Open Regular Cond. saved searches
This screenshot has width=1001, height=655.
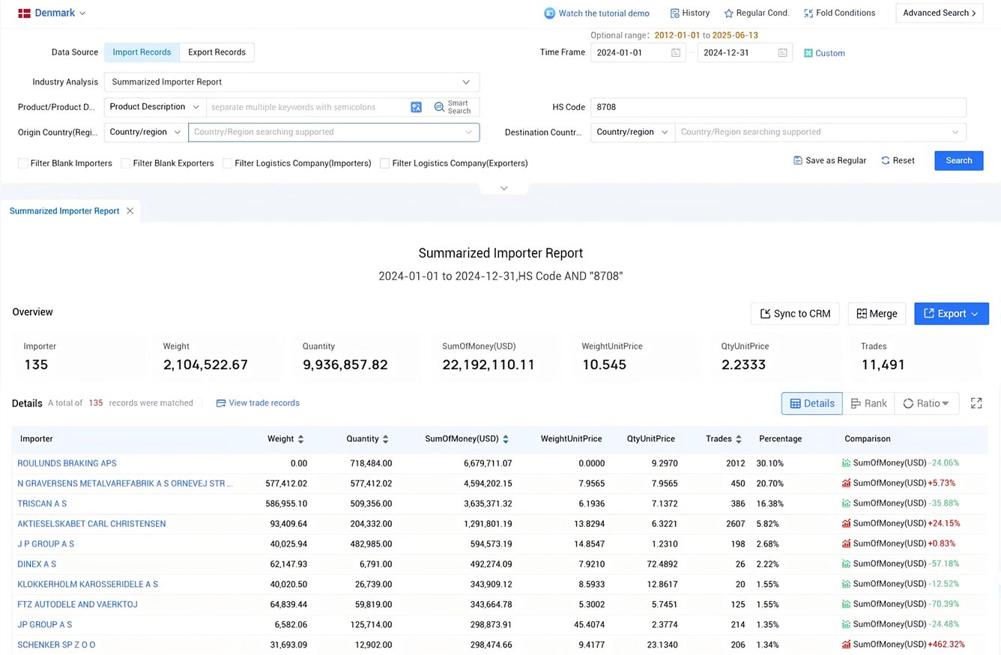click(x=757, y=13)
